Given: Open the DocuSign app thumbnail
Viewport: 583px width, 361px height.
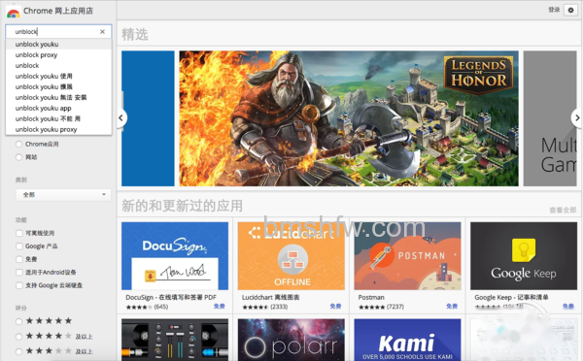Looking at the screenshot, I should 175,256.
